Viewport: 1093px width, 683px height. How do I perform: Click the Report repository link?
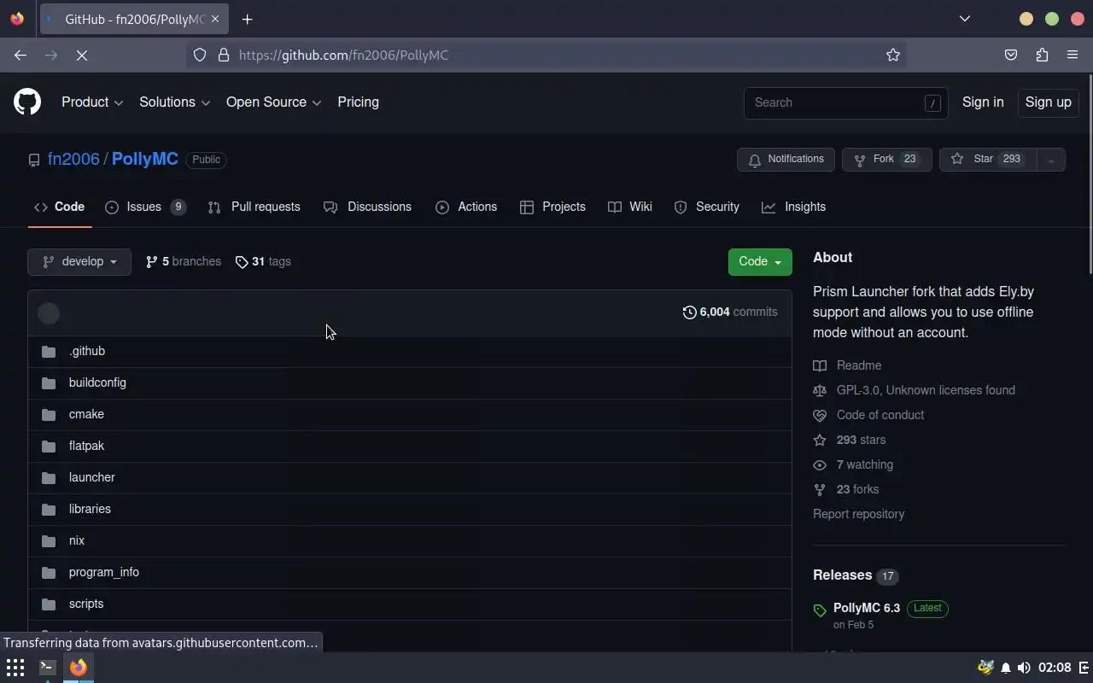pyautogui.click(x=858, y=514)
